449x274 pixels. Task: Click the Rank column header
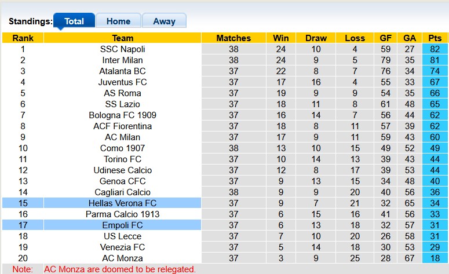click(23, 38)
